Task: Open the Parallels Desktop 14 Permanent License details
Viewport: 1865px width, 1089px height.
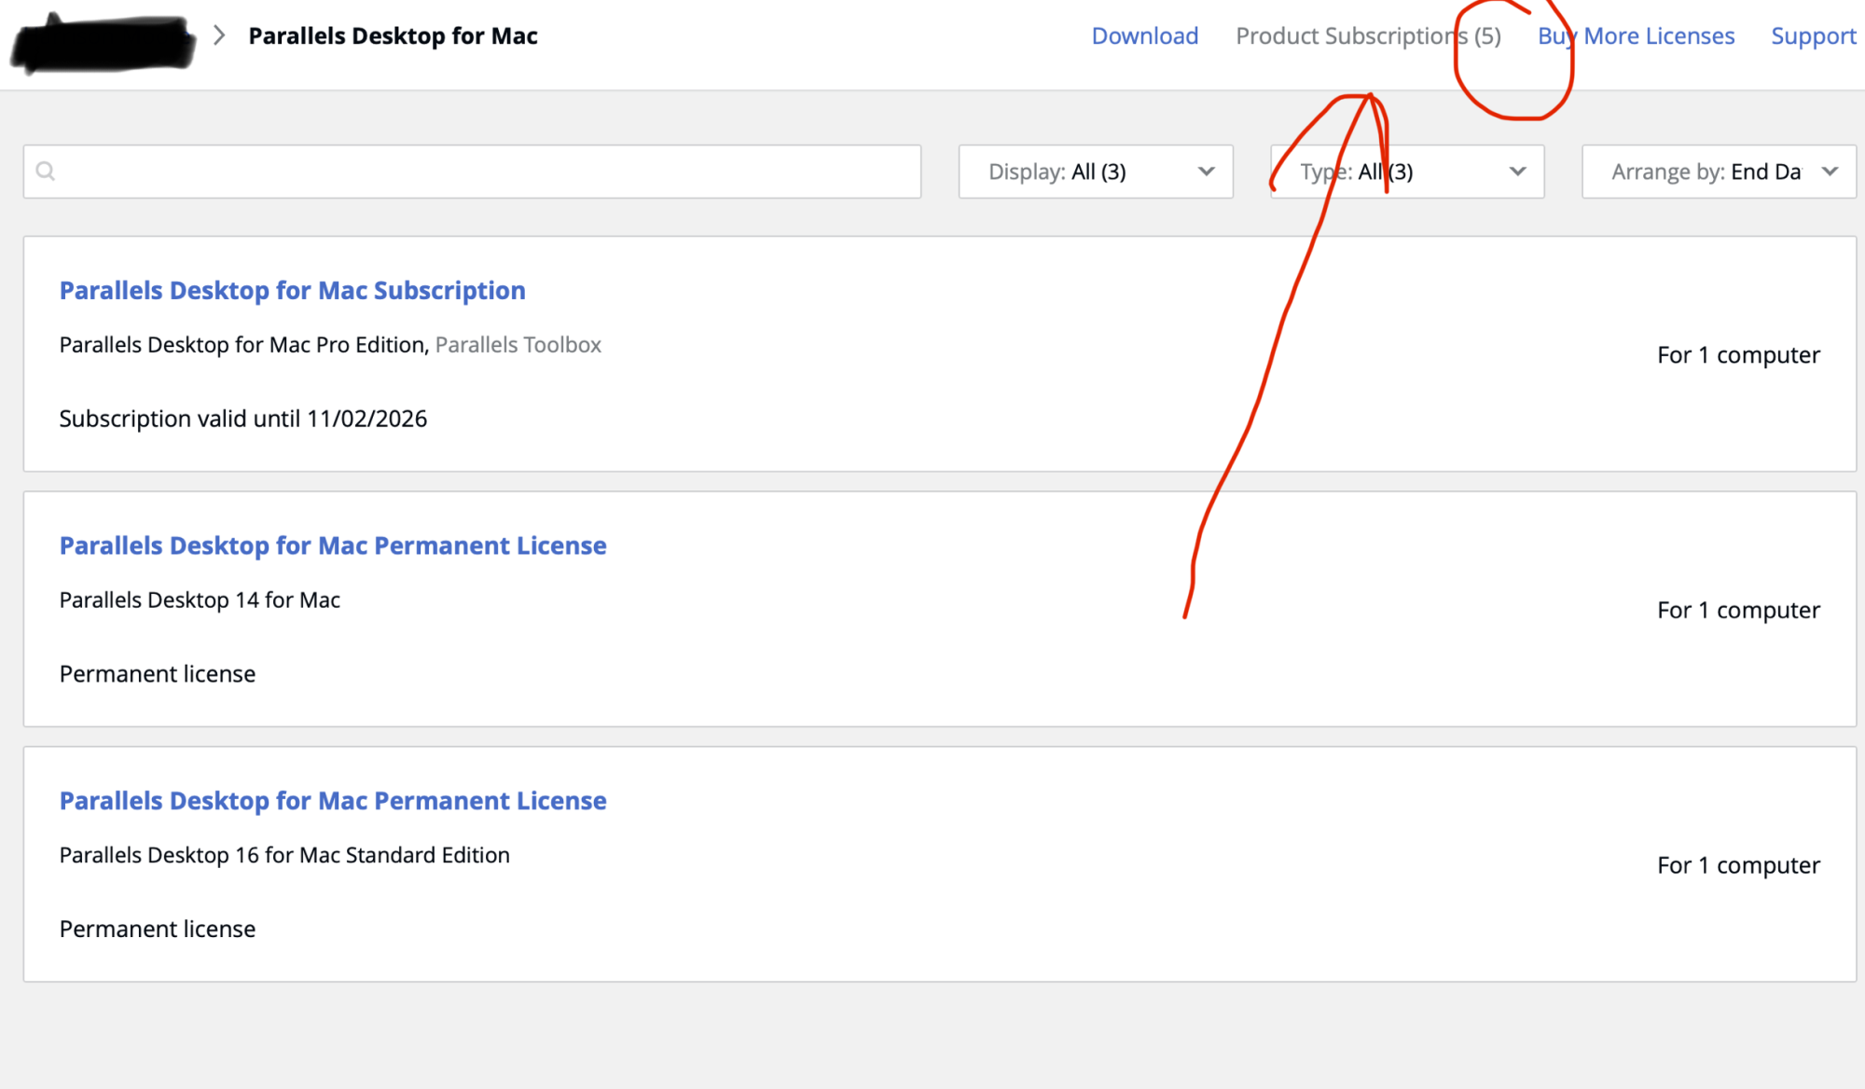Action: [x=333, y=544]
